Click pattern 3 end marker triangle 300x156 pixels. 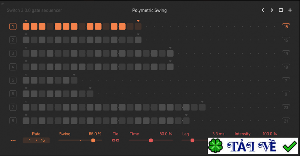(x=170, y=48)
